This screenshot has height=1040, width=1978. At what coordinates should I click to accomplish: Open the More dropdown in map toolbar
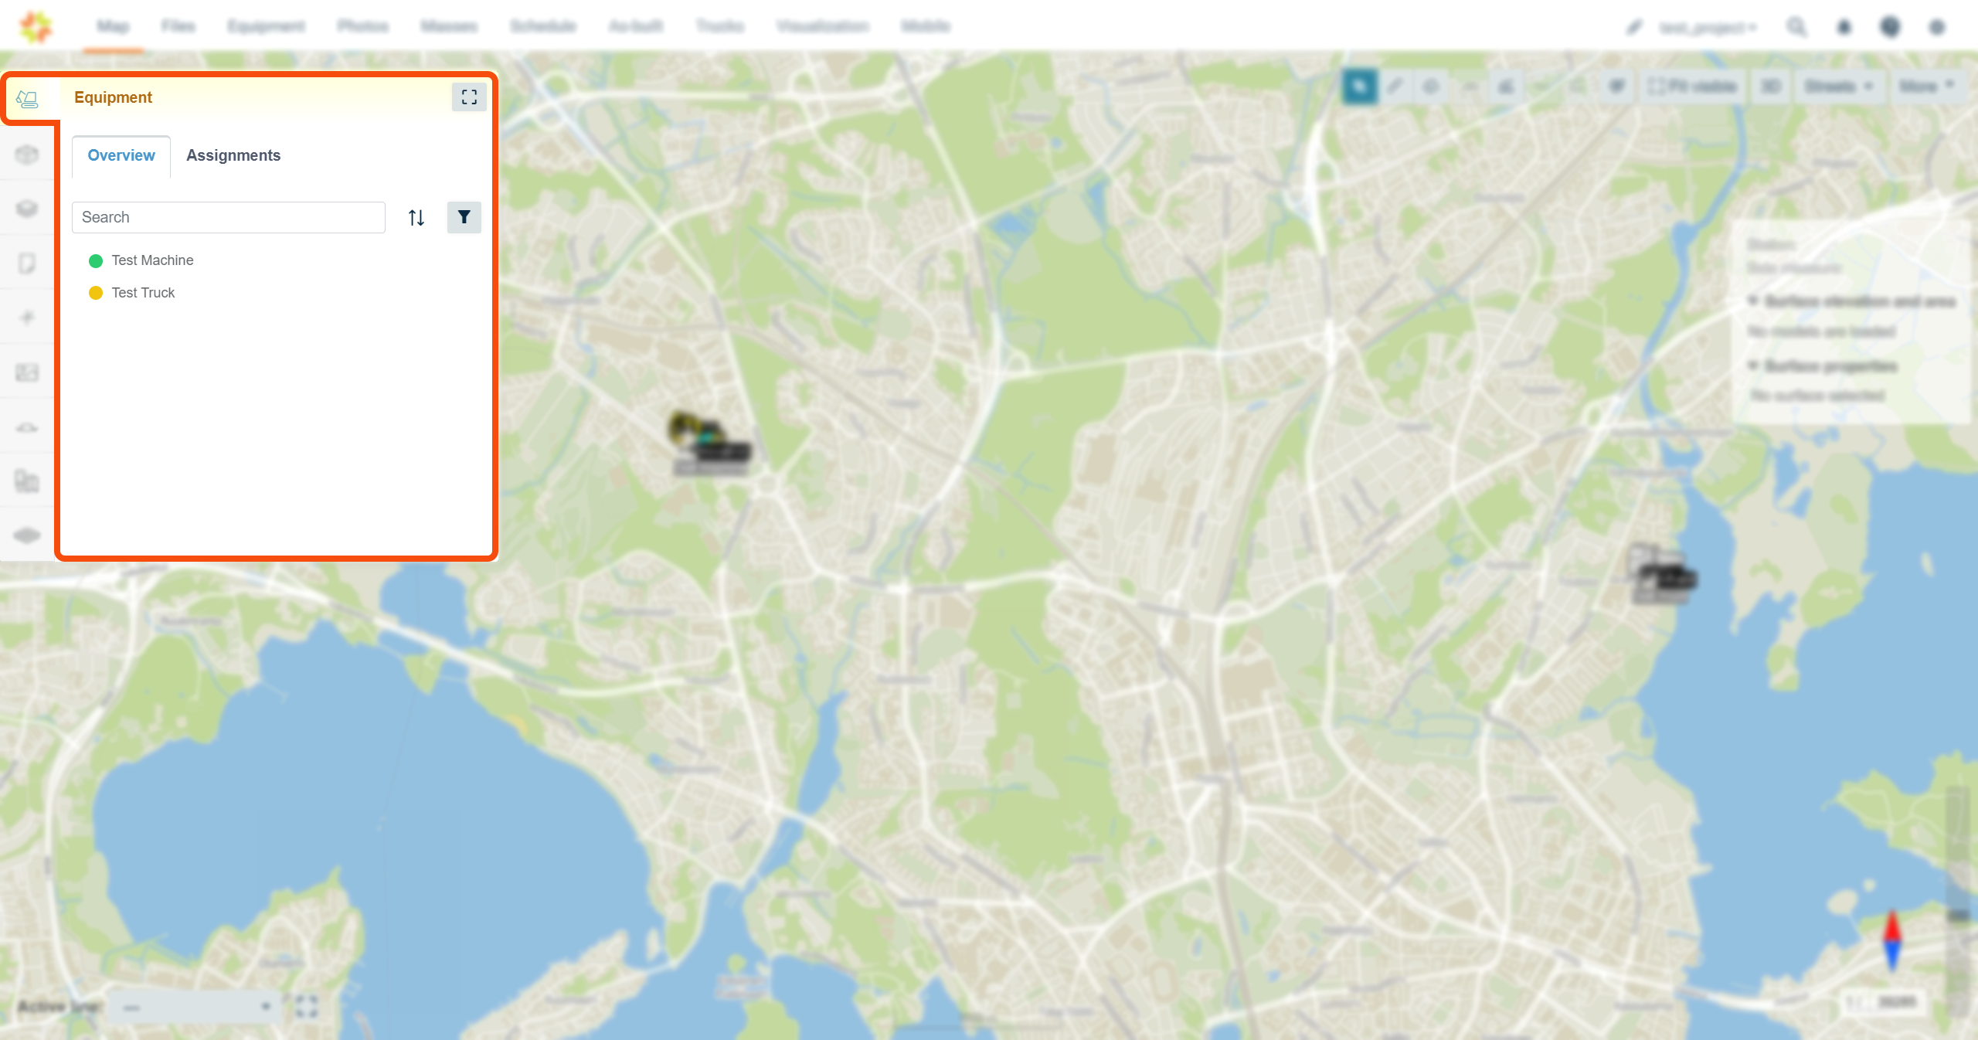(x=1927, y=87)
